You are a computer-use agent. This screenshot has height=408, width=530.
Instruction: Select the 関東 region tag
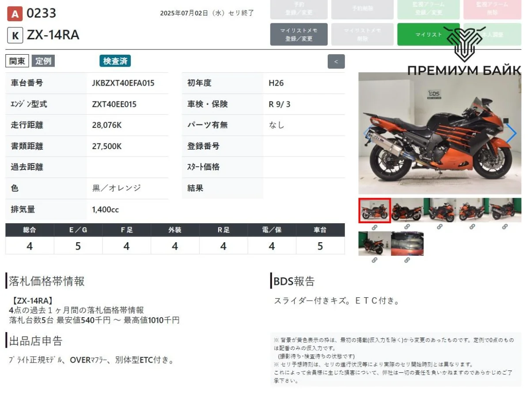click(x=17, y=61)
